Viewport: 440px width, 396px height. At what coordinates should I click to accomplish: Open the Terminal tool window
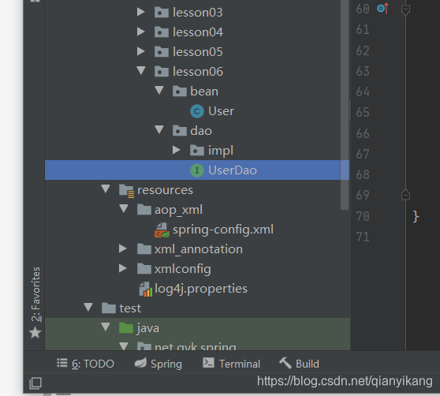[231, 364]
